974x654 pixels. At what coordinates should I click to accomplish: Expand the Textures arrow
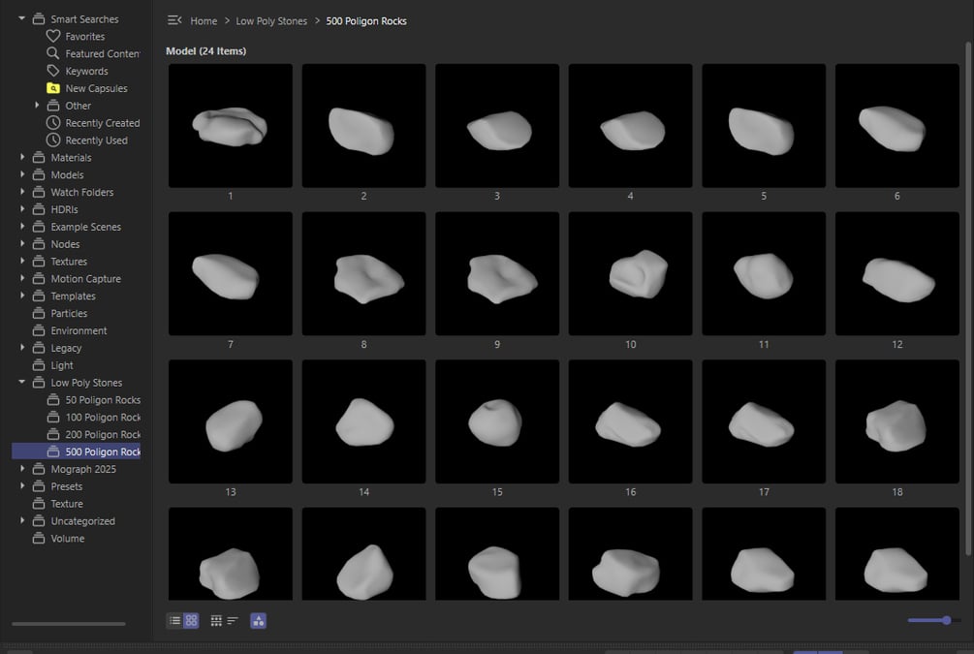(x=22, y=262)
